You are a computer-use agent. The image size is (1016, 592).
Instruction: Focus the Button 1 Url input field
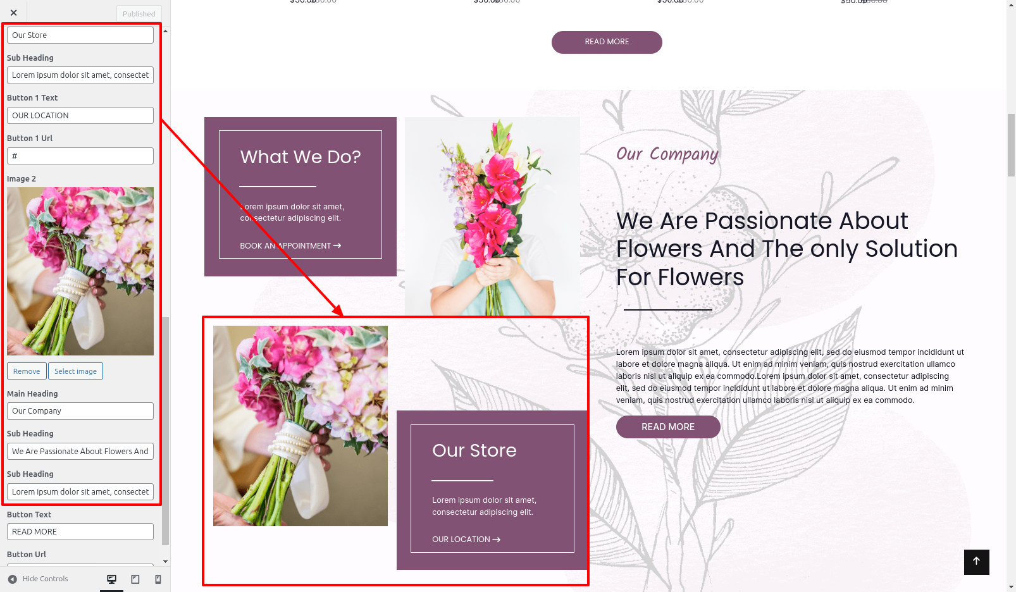click(80, 156)
